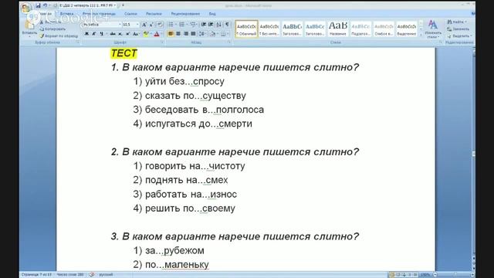Switch to Page Layout (Разметка страницы) tab
494x278 pixels.
point(99,14)
